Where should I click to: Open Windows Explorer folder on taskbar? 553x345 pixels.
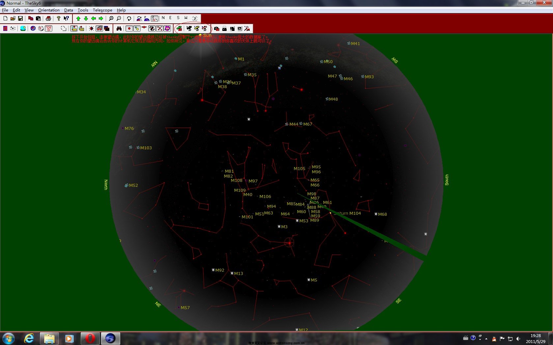point(49,338)
